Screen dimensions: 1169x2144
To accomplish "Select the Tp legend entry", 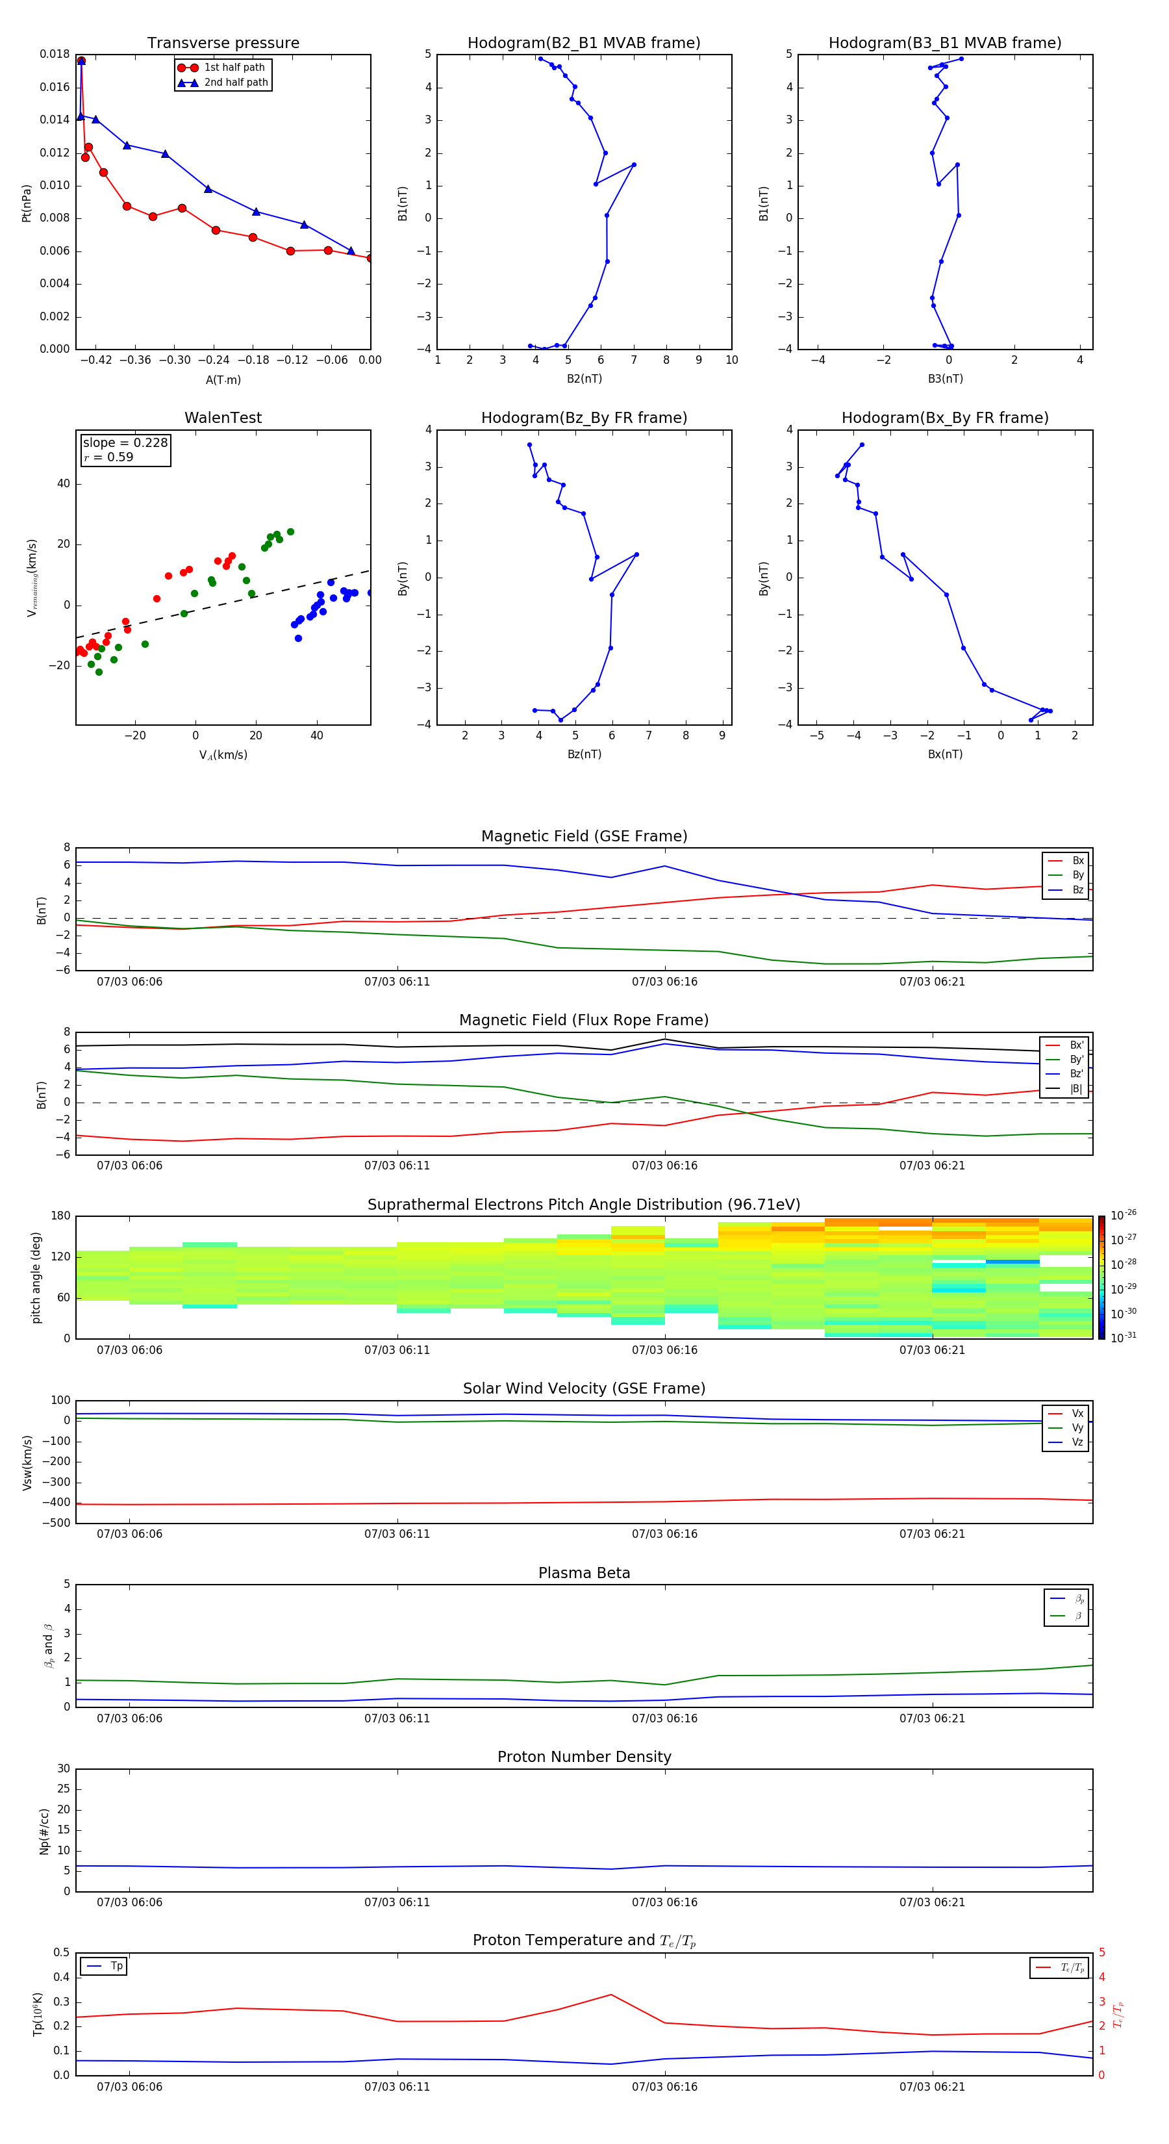I will [x=104, y=1966].
